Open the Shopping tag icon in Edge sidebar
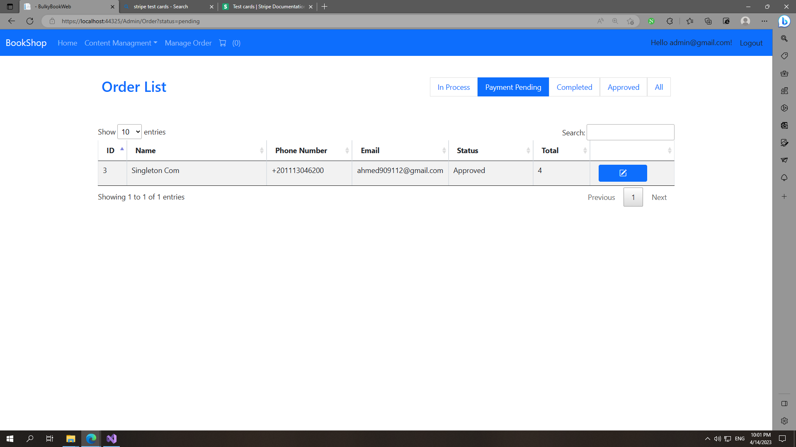The width and height of the screenshot is (796, 447). click(784, 55)
